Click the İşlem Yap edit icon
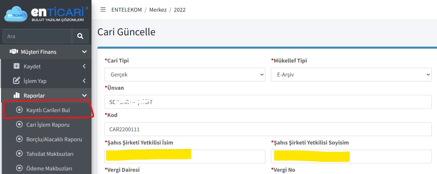 [16, 81]
